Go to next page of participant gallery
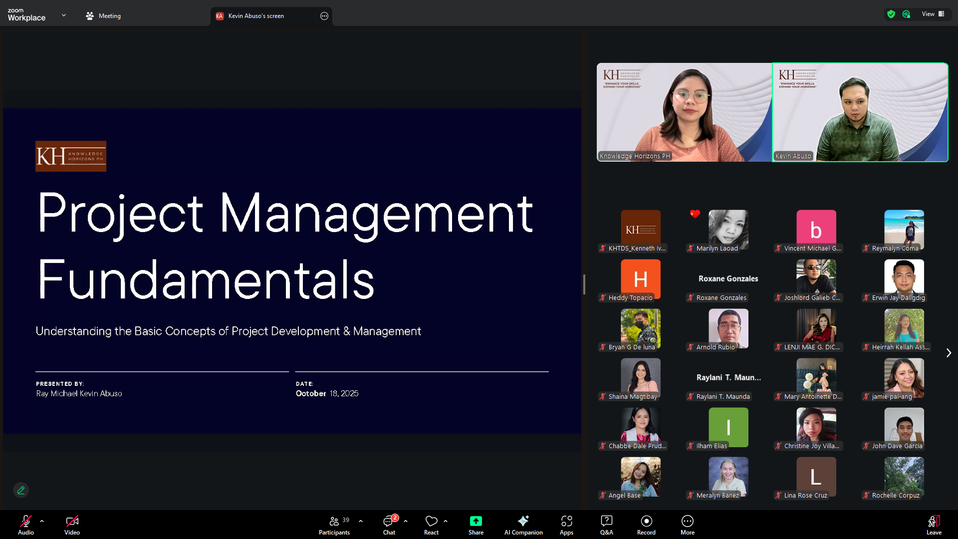 (949, 353)
